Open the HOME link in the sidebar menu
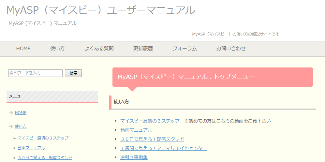Screen dimensions: 325x162 click(x=21, y=113)
